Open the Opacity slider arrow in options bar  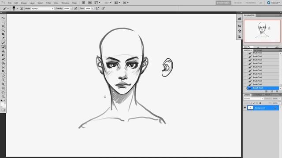click(71, 8)
